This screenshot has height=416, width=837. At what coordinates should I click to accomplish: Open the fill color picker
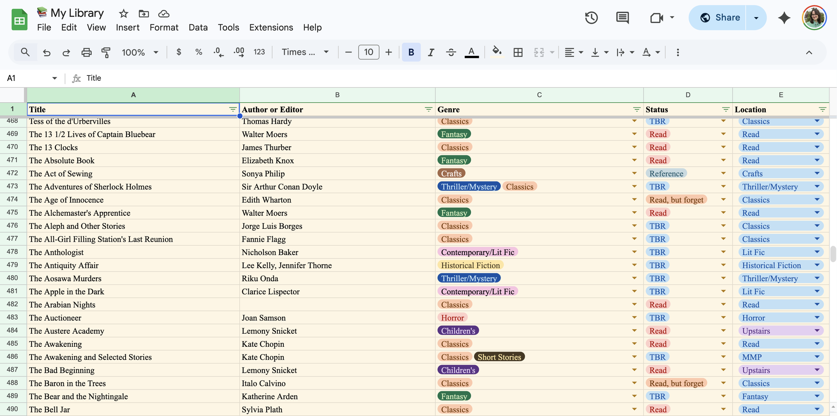tap(497, 52)
